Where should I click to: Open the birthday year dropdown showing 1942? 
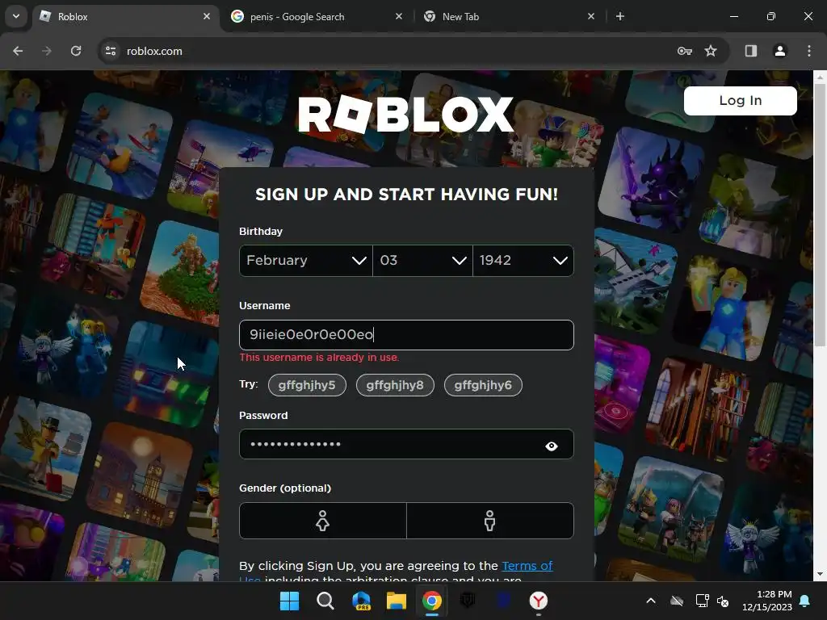coord(523,261)
